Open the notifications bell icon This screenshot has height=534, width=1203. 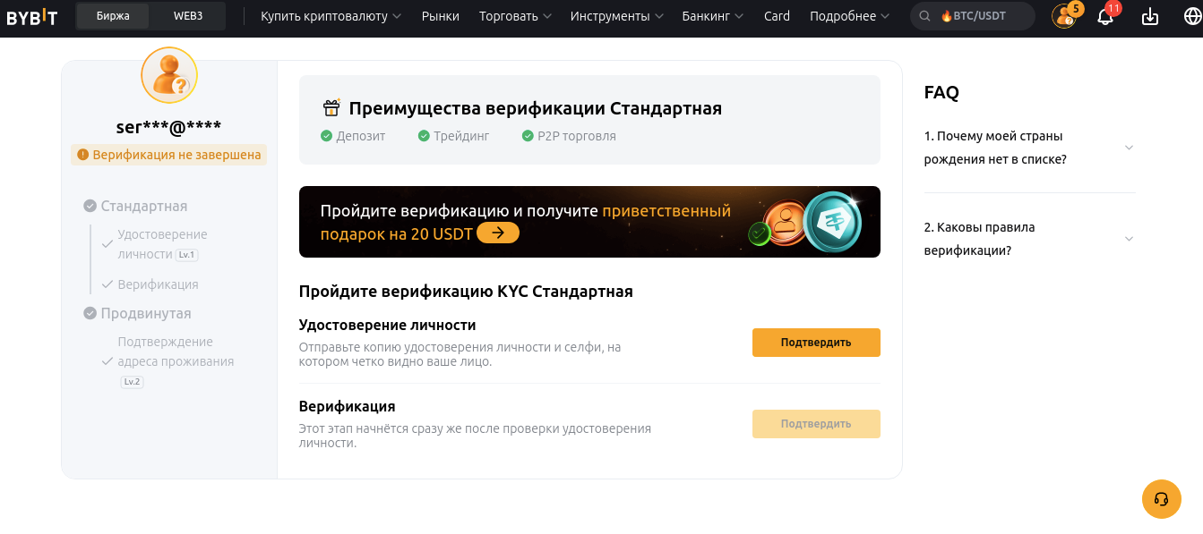coord(1105,17)
